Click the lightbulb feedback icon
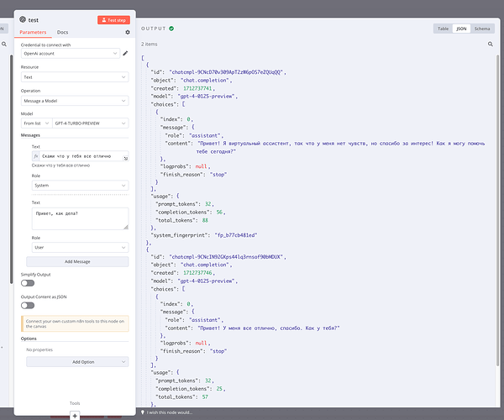The height and width of the screenshot is (420, 504). point(143,412)
